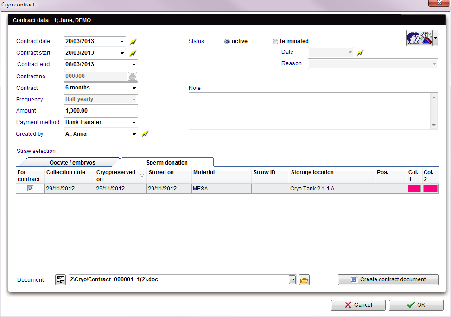Image resolution: width=451 pixels, height=317 pixels.
Task: Click Create contract document button
Action: click(x=388, y=279)
